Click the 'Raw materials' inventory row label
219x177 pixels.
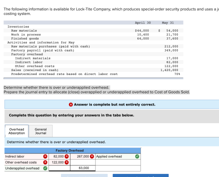[24, 31]
